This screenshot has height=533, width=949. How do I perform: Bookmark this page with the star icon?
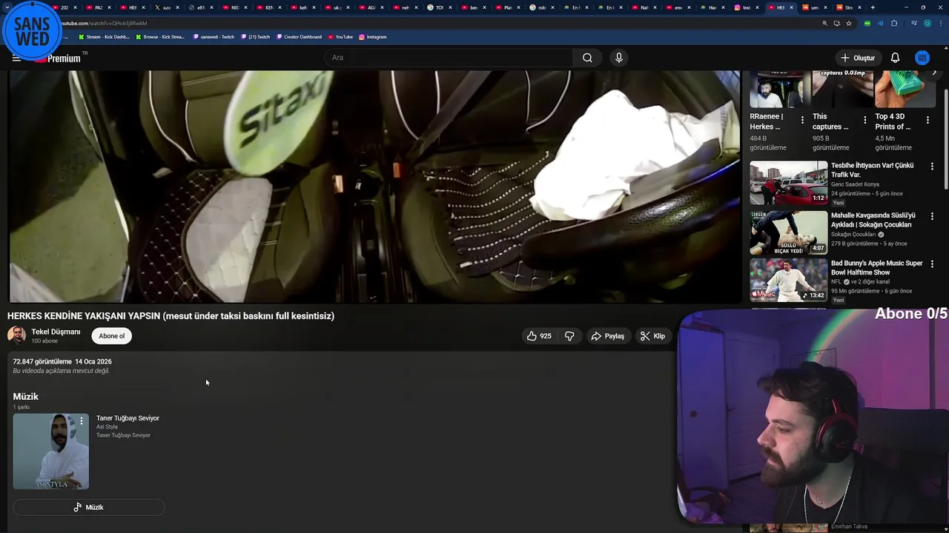click(x=849, y=23)
